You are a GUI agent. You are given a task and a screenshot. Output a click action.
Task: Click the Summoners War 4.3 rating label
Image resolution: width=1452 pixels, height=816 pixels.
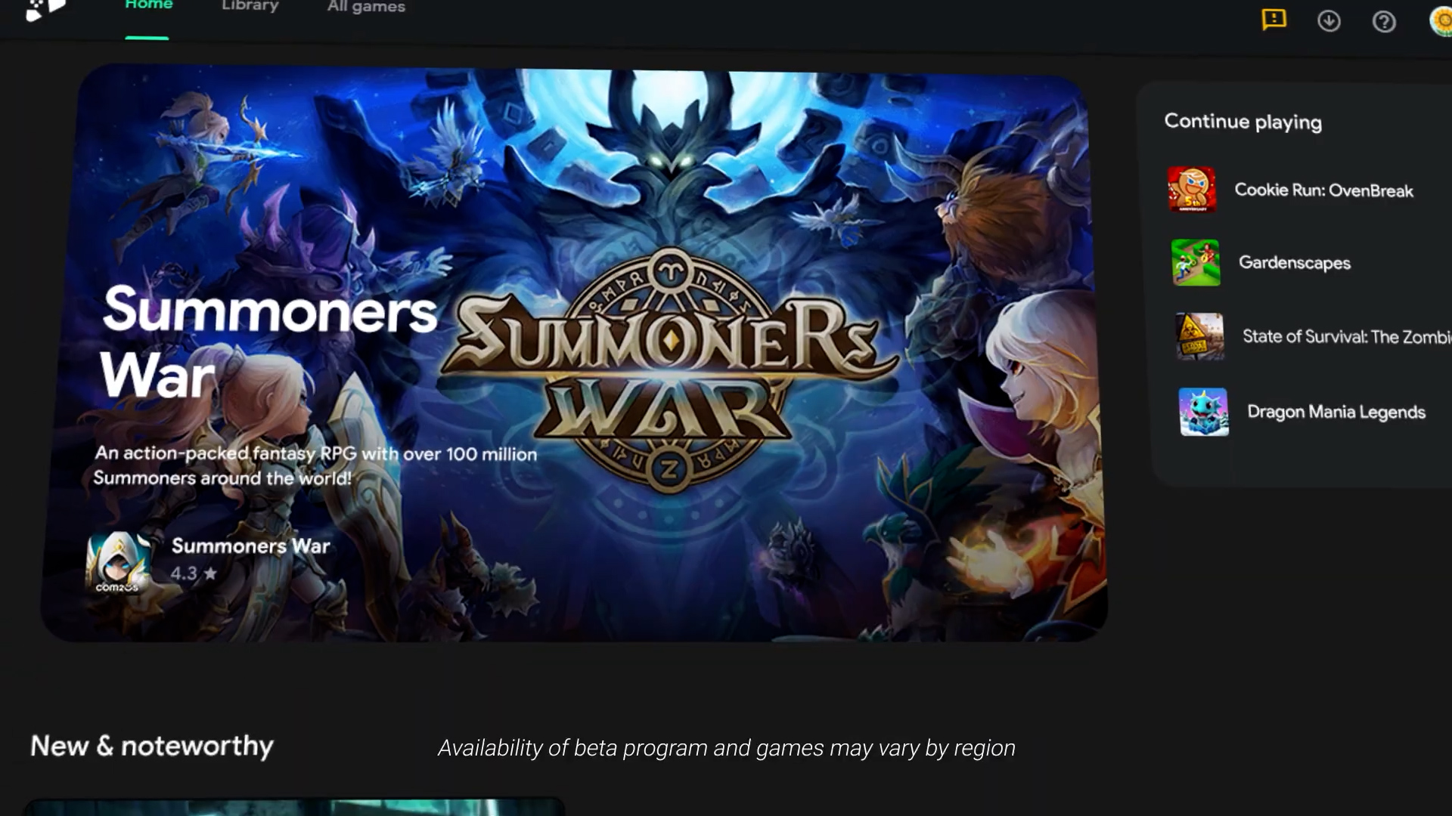pos(194,573)
